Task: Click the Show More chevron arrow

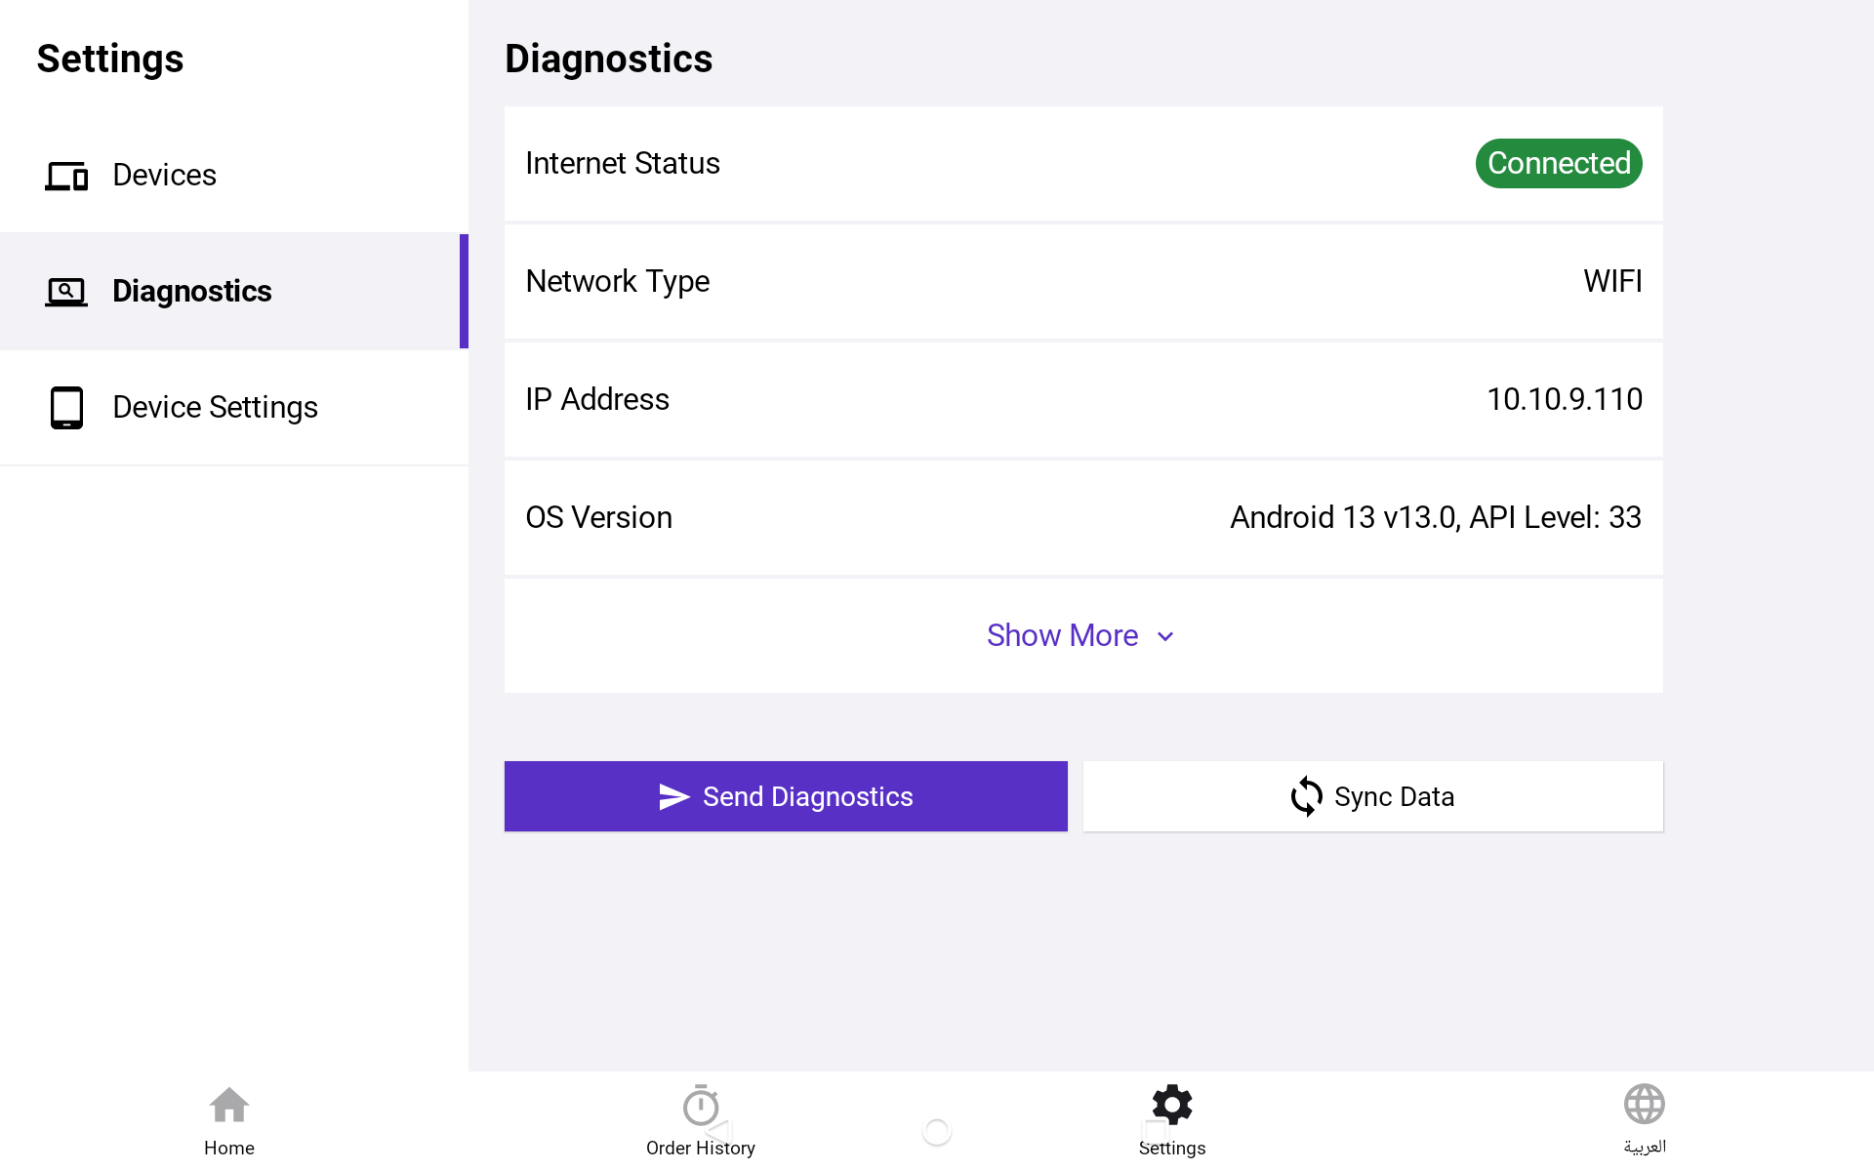Action: [1165, 636]
